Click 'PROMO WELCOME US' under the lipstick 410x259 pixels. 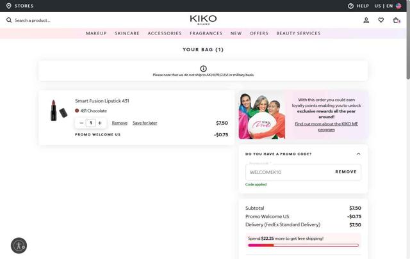97,134
